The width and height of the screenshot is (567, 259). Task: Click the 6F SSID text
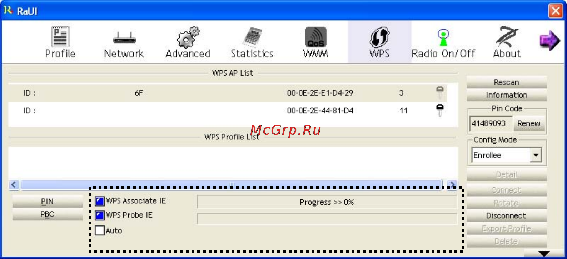pos(139,93)
